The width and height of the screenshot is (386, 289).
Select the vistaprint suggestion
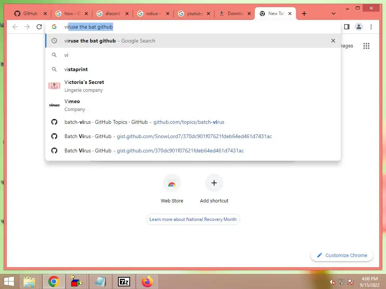(x=193, y=69)
